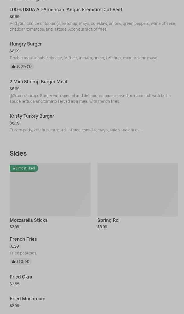Click thumbs-up icon on French Fries rating

(x=14, y=262)
